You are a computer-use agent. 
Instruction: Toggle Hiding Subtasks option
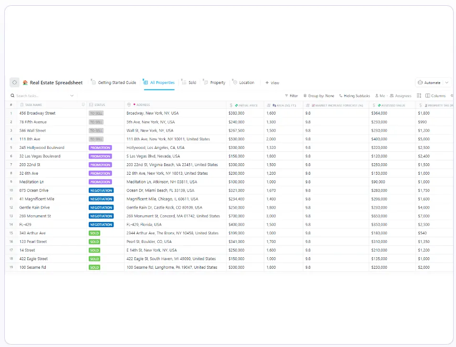354,96
